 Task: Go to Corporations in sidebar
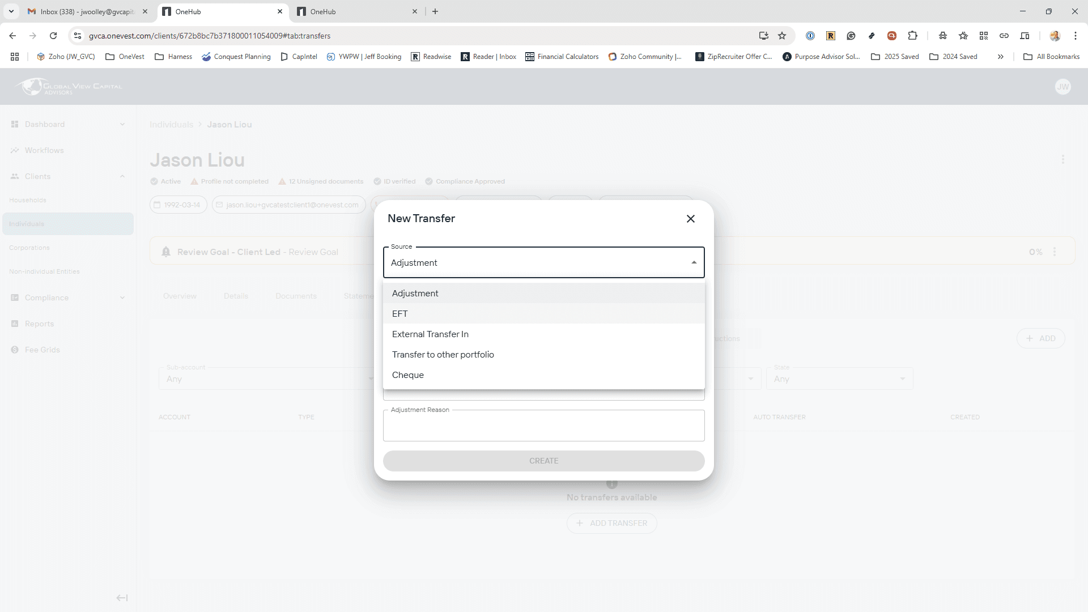click(x=29, y=248)
